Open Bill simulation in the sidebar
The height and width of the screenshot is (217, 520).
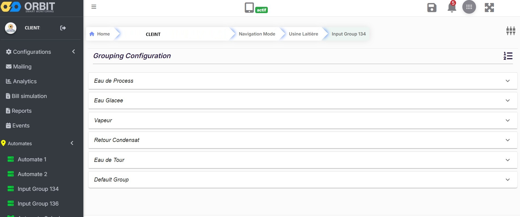click(29, 96)
